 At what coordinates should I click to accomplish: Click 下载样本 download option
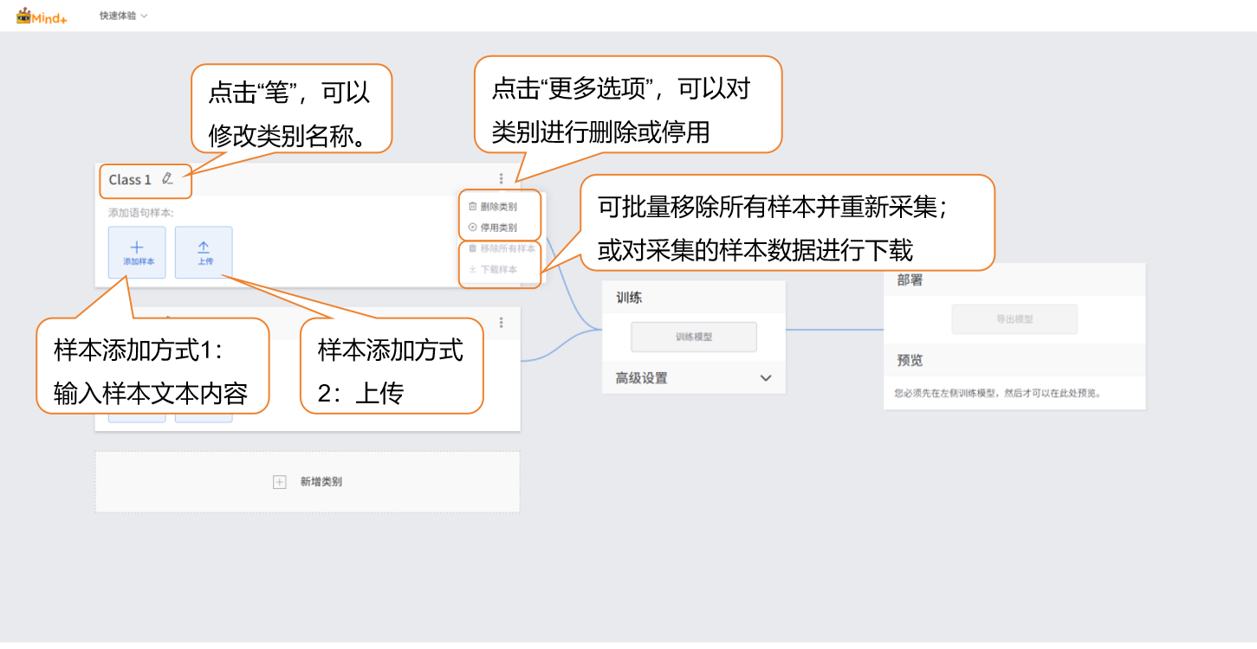point(499,269)
